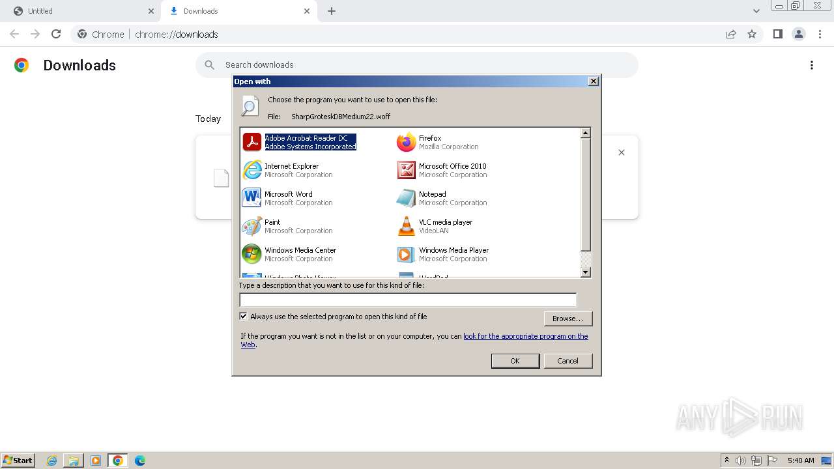Go back in Chrome

14,34
